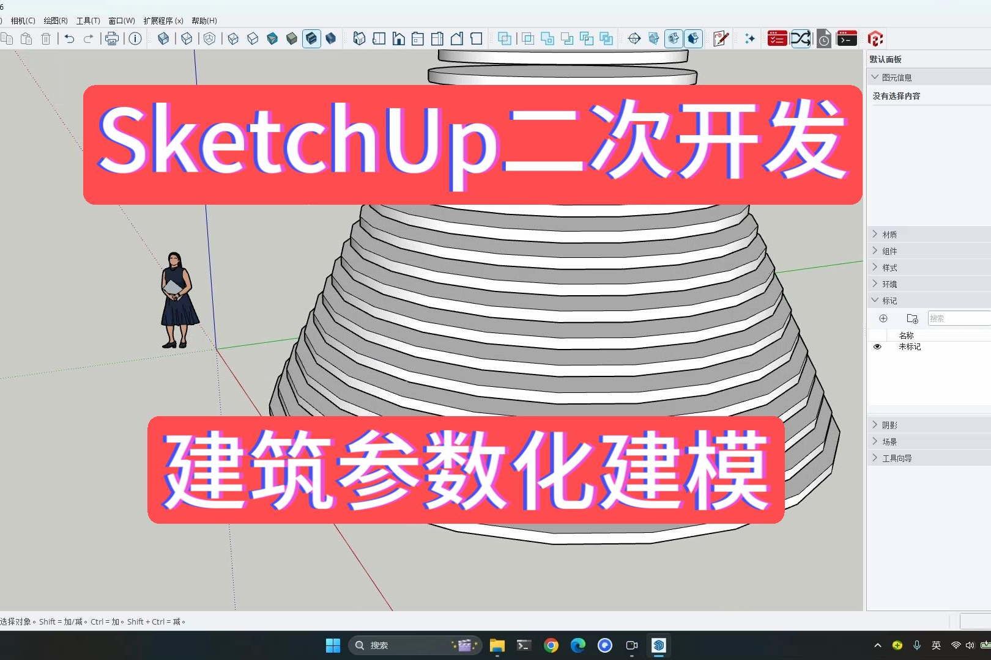The height and width of the screenshot is (660, 991).
Task: Open the black Ruby console icon
Action: tap(847, 39)
